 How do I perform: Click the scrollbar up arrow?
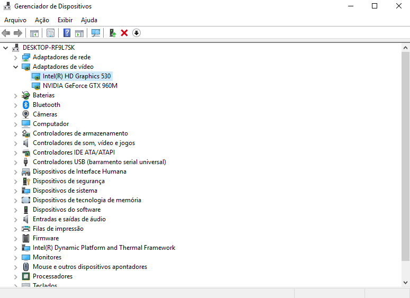405,48
